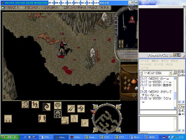Click the chat message input field
This screenshot has height=140, width=186.
click(158, 112)
